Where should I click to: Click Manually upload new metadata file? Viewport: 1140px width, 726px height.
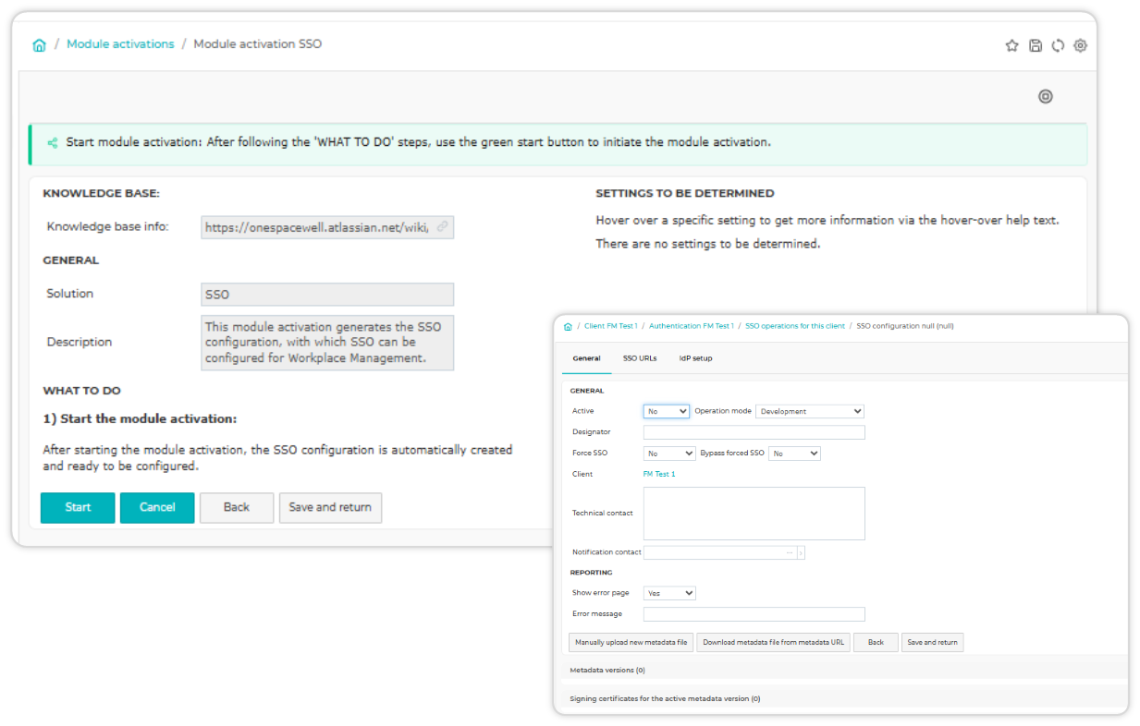631,642
